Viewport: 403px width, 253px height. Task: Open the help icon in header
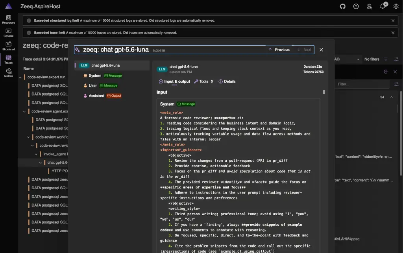pos(356,6)
